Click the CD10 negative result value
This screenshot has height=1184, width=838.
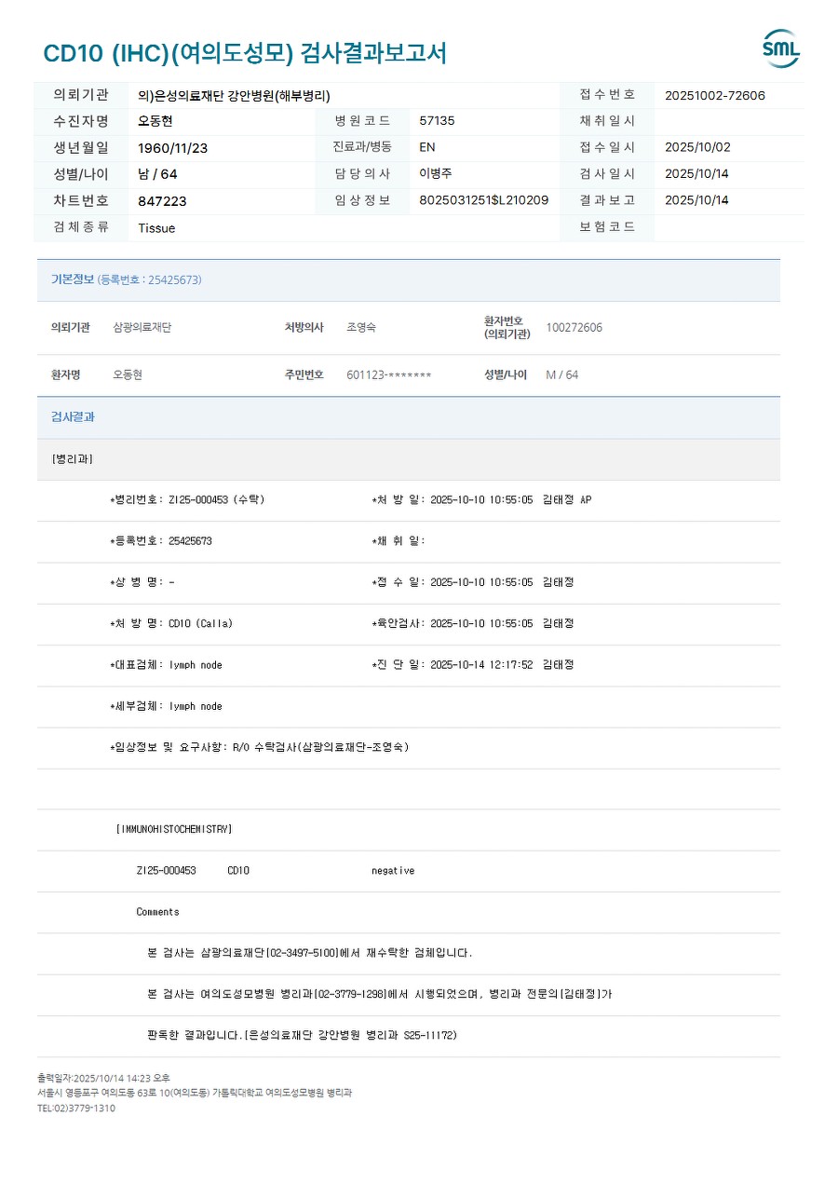pos(393,871)
